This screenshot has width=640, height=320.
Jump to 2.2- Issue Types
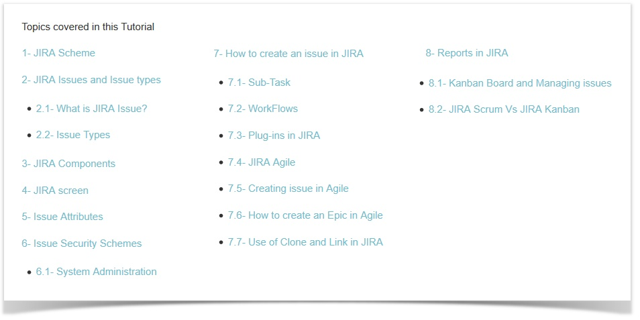click(73, 135)
